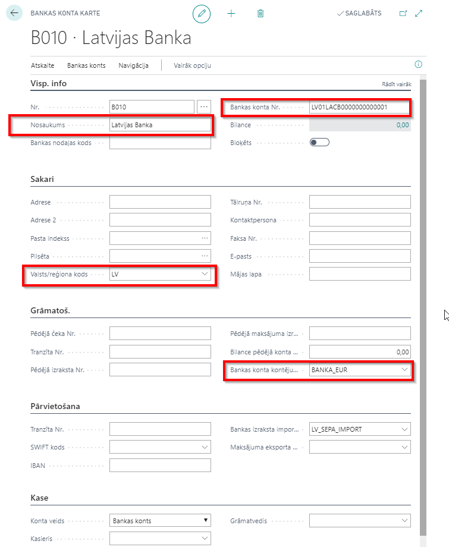Click the Rādīt vairāk link
Screen dimensions: 449x547
click(x=397, y=84)
